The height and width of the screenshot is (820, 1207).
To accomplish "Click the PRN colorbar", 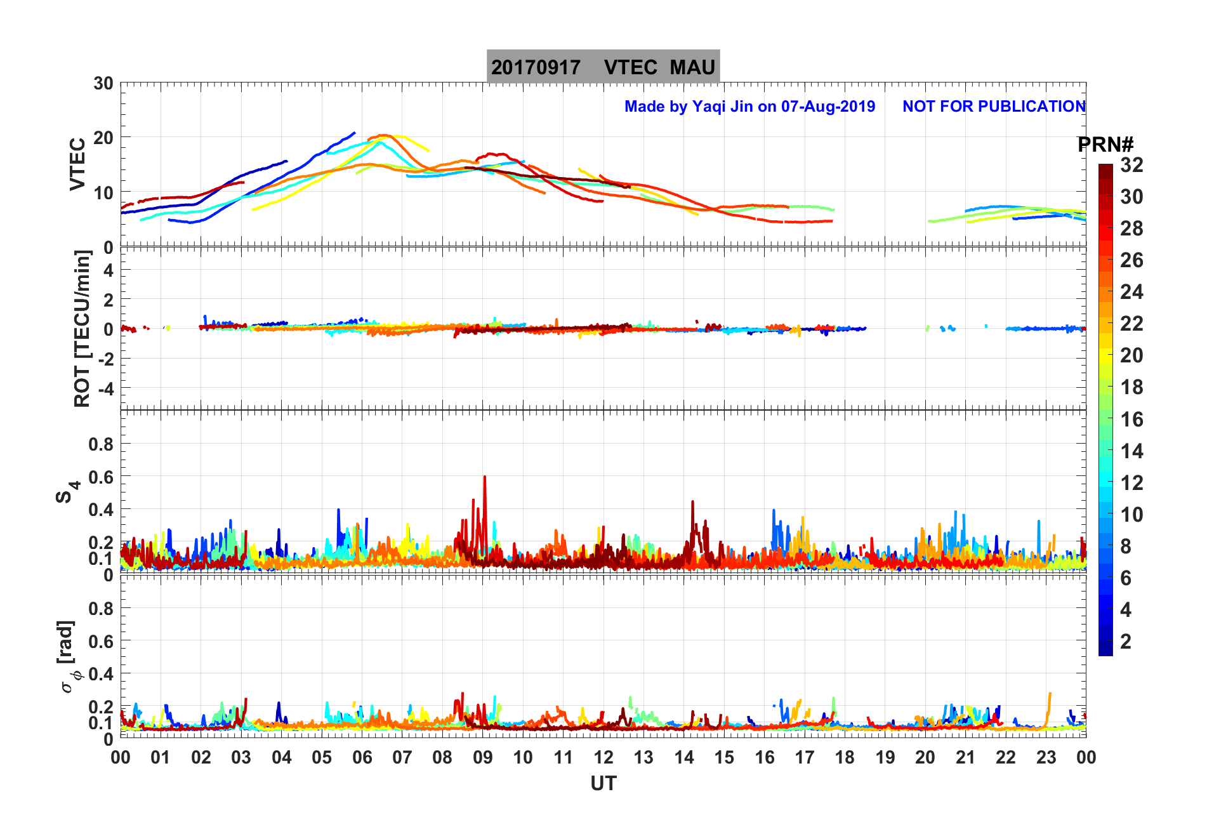I will click(1105, 409).
